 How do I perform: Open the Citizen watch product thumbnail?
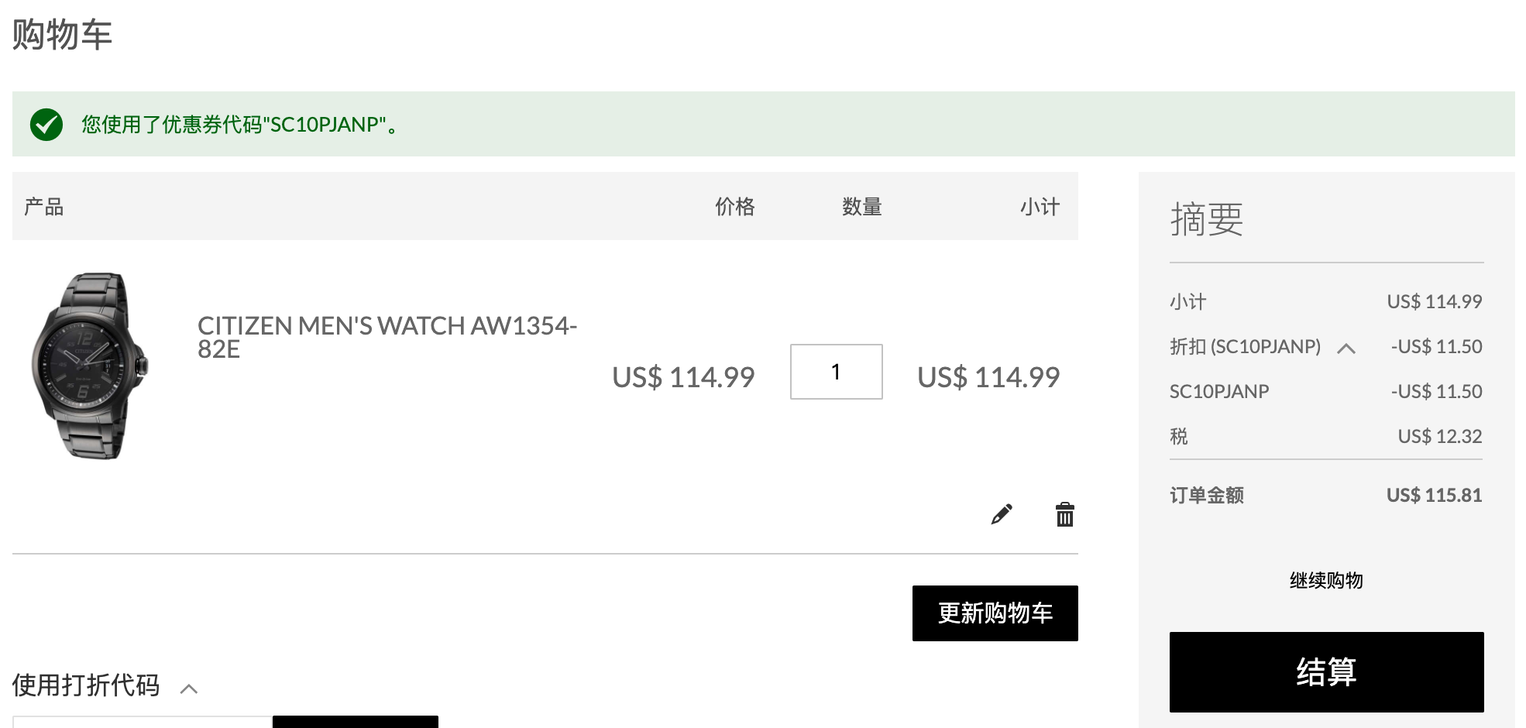[90, 366]
